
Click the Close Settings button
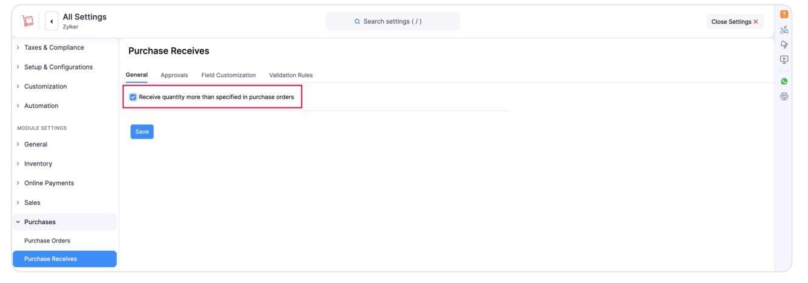point(735,22)
